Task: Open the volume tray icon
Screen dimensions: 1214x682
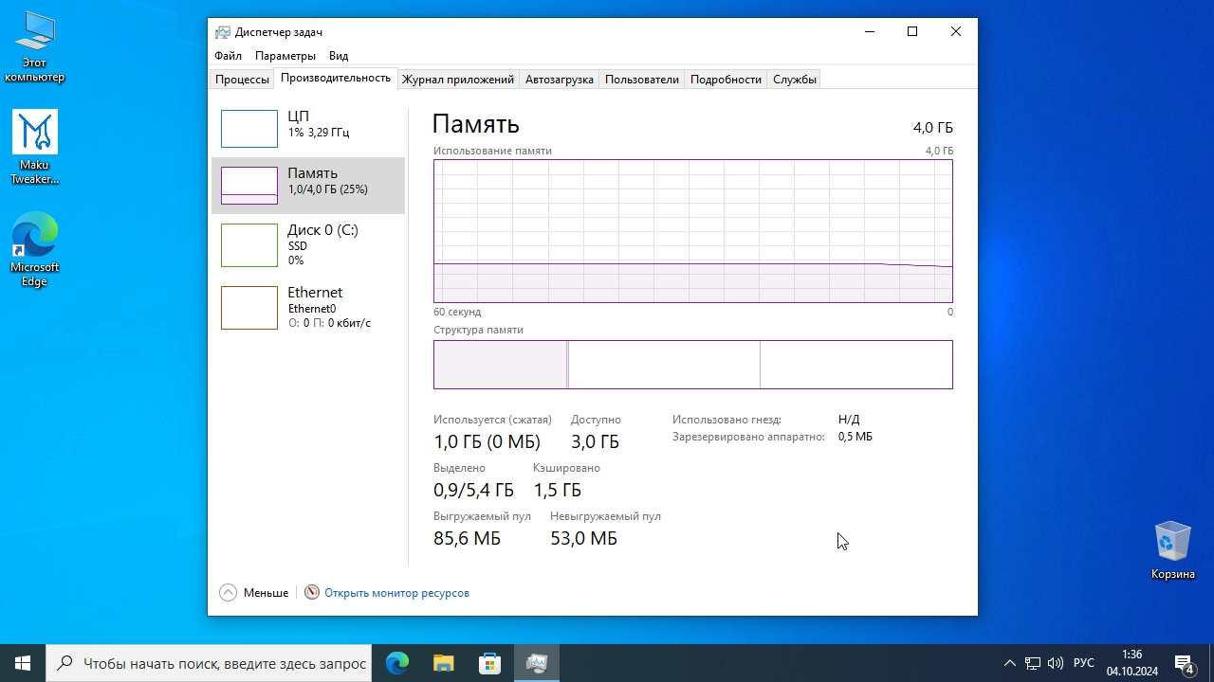Action: coord(1056,663)
